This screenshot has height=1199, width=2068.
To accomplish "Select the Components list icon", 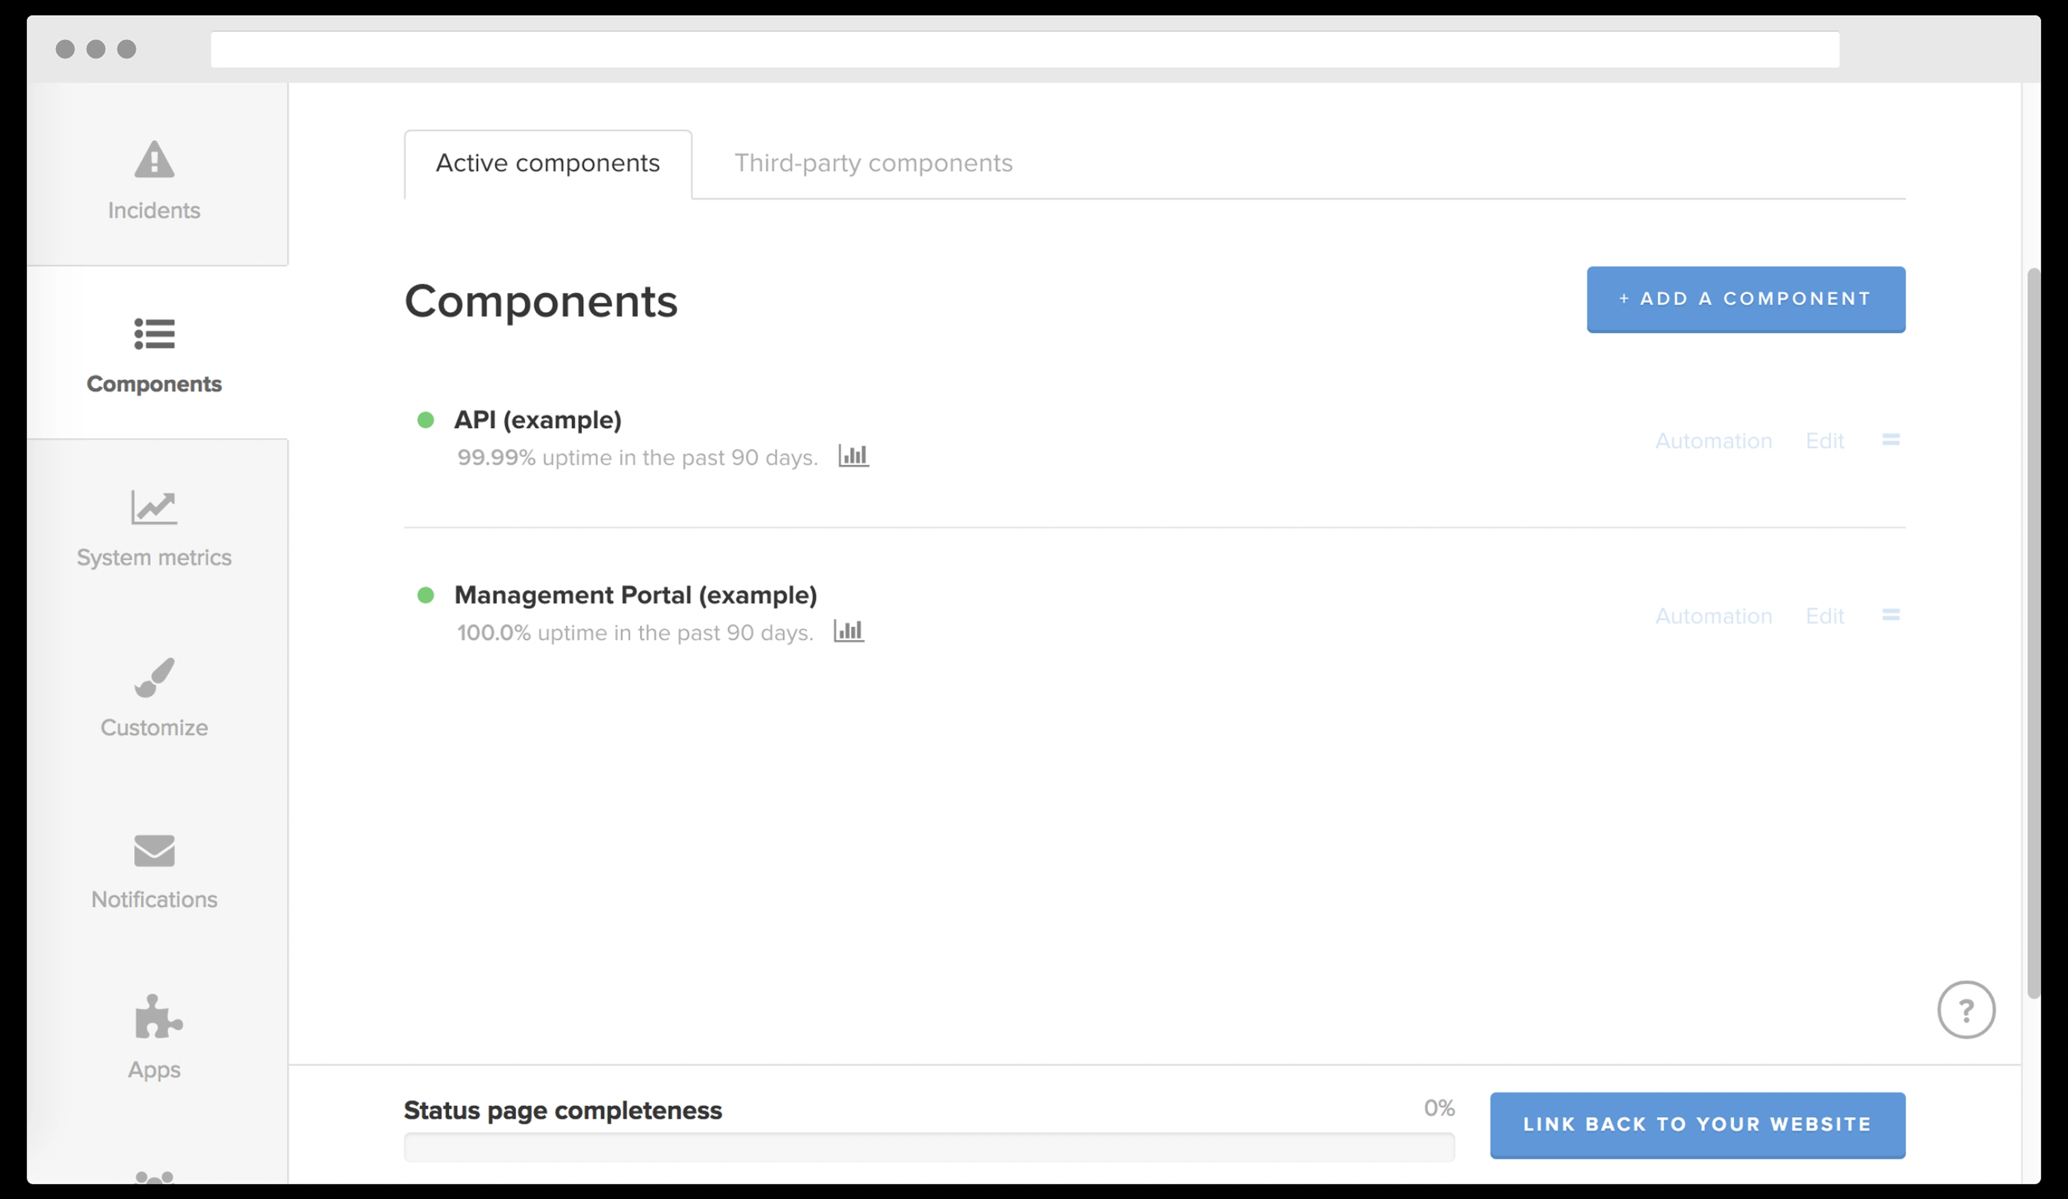I will [x=154, y=334].
